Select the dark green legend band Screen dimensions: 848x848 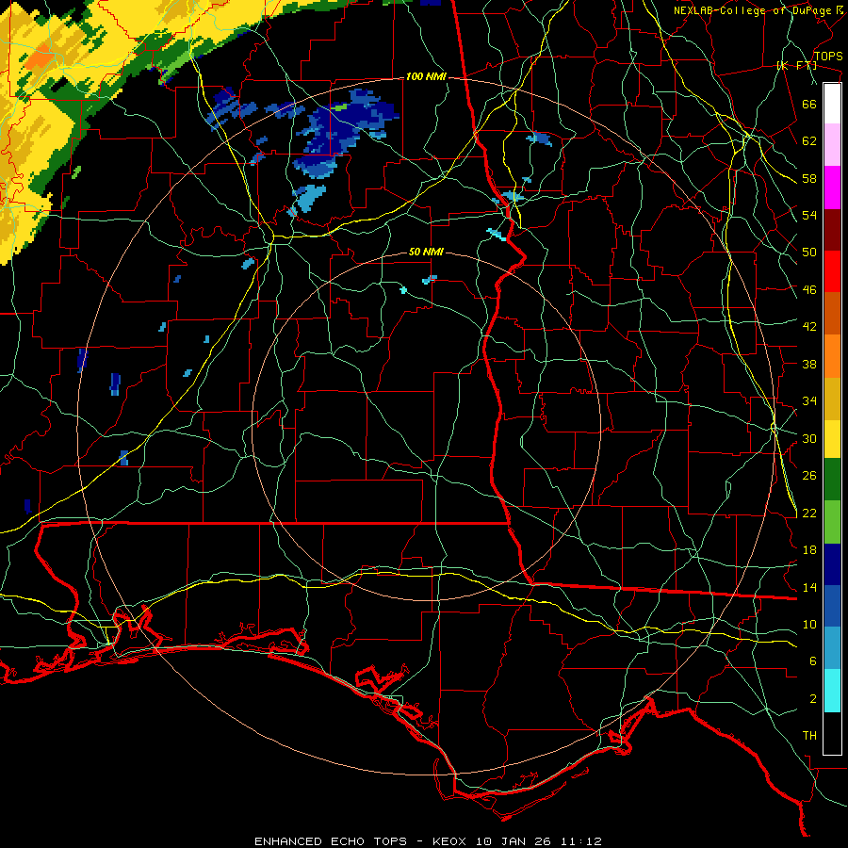pyautogui.click(x=832, y=480)
